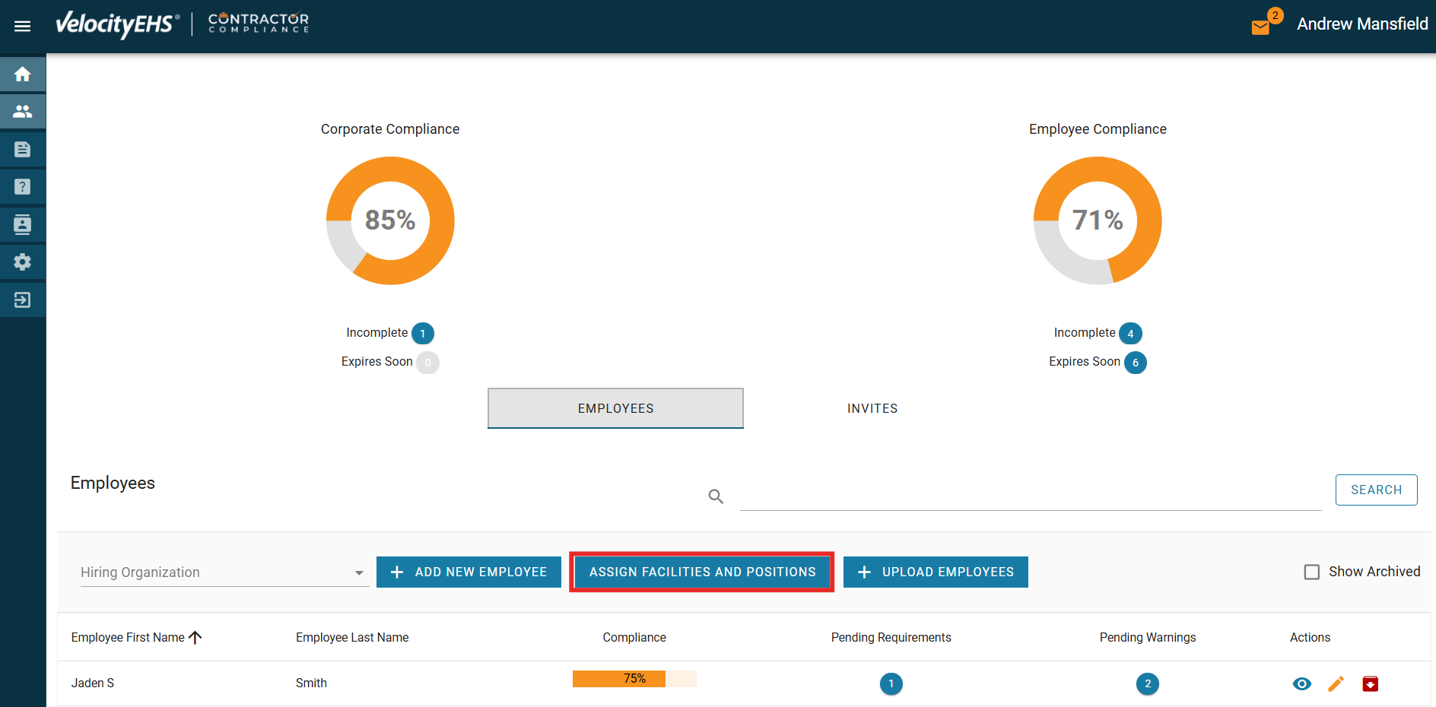Click the Upload Employees button
The width and height of the screenshot is (1436, 707).
[x=936, y=572]
